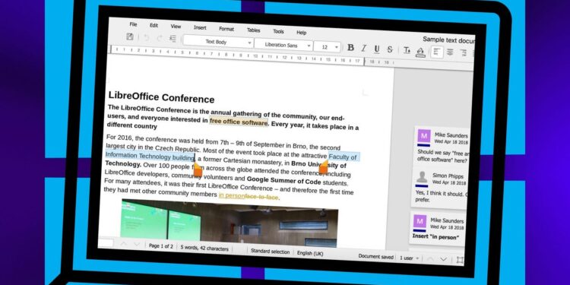The image size is (570, 285).
Task: Open the Insert menu
Action: pos(200,27)
